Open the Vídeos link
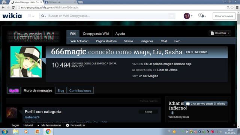Image resolution: width=240 pixels, height=135 pixels. (x=128, y=41)
